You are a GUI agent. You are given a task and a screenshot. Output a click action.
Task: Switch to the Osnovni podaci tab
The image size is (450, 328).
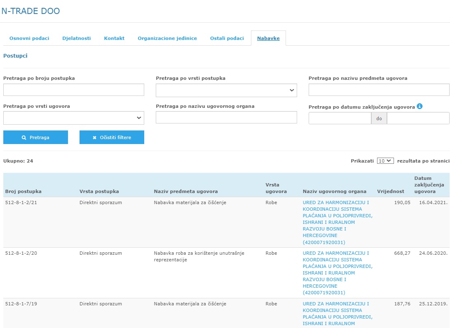pos(29,38)
